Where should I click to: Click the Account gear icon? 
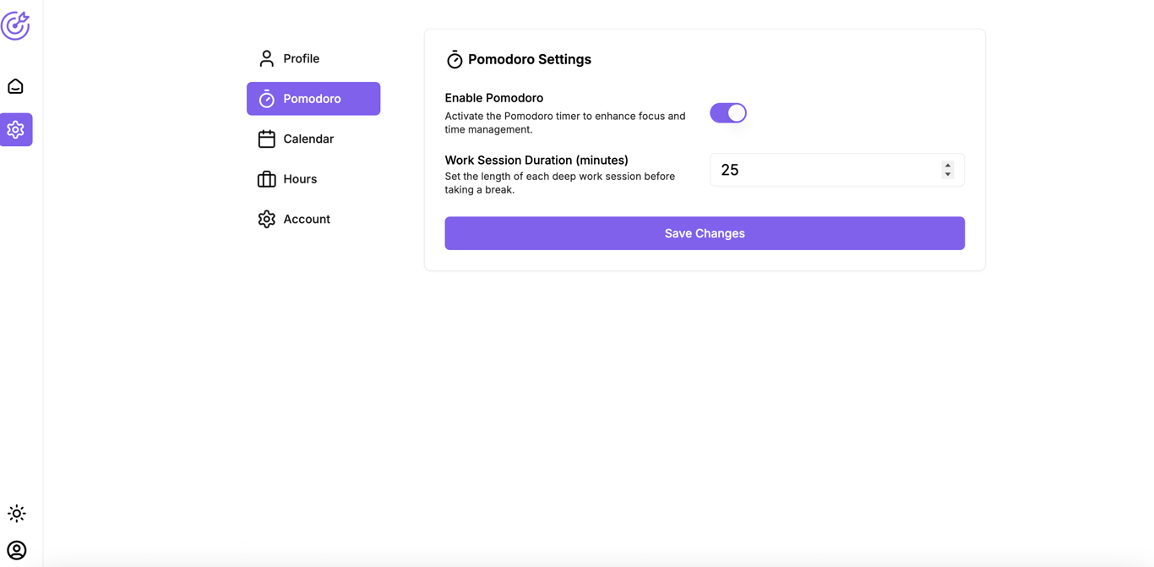click(266, 219)
